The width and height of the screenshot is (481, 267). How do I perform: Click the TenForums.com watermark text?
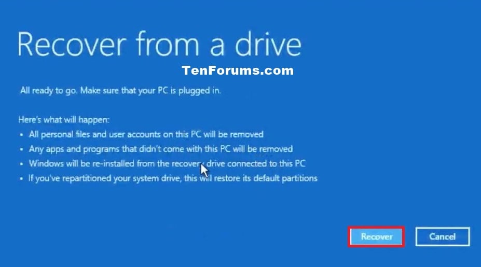pos(238,71)
